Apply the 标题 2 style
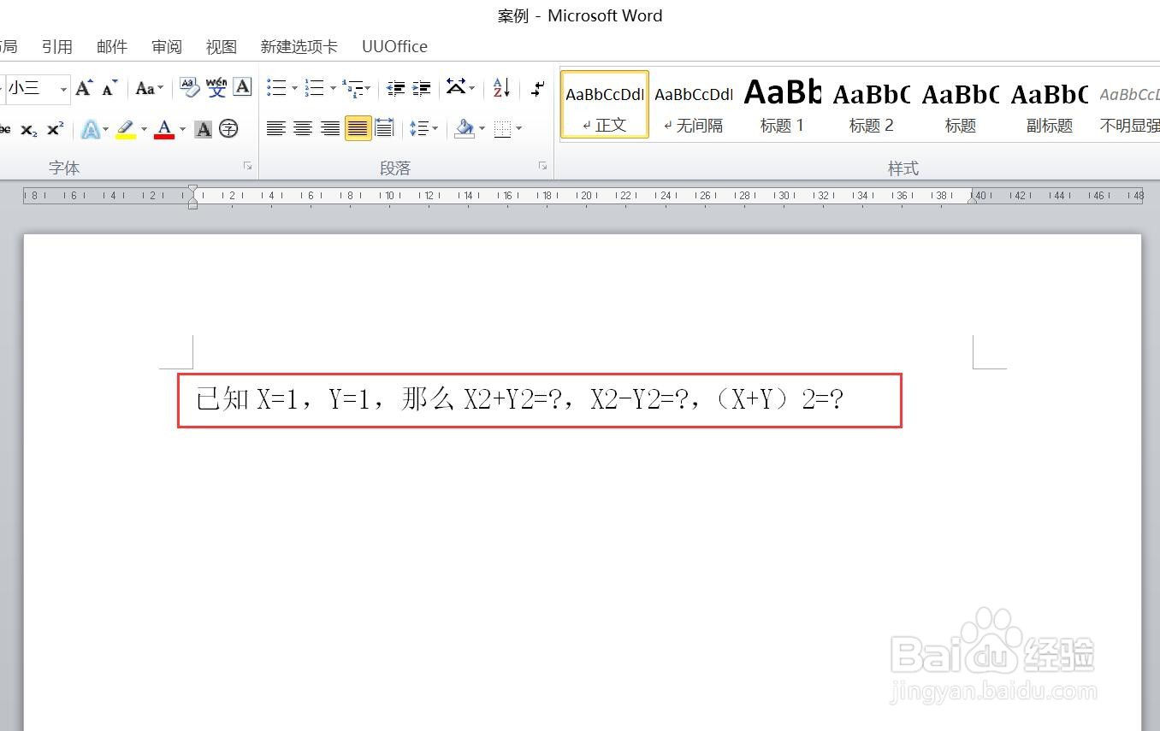The image size is (1160, 731). coord(872,104)
